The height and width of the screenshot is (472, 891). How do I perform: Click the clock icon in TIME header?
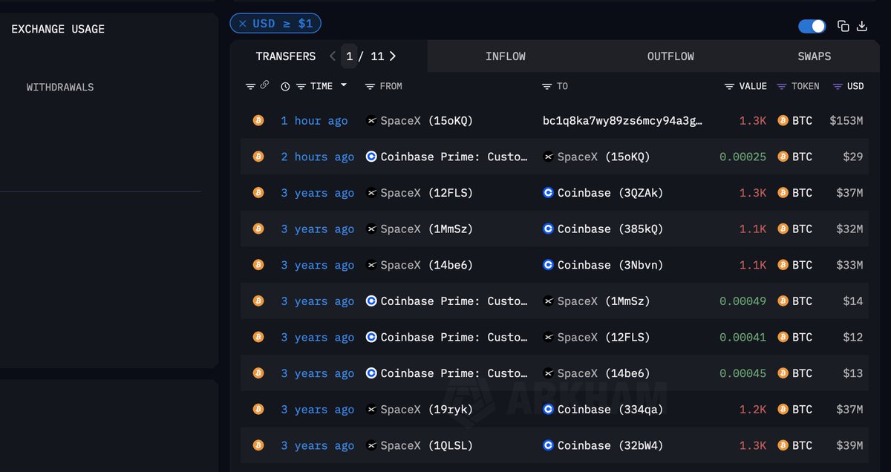pyautogui.click(x=286, y=87)
